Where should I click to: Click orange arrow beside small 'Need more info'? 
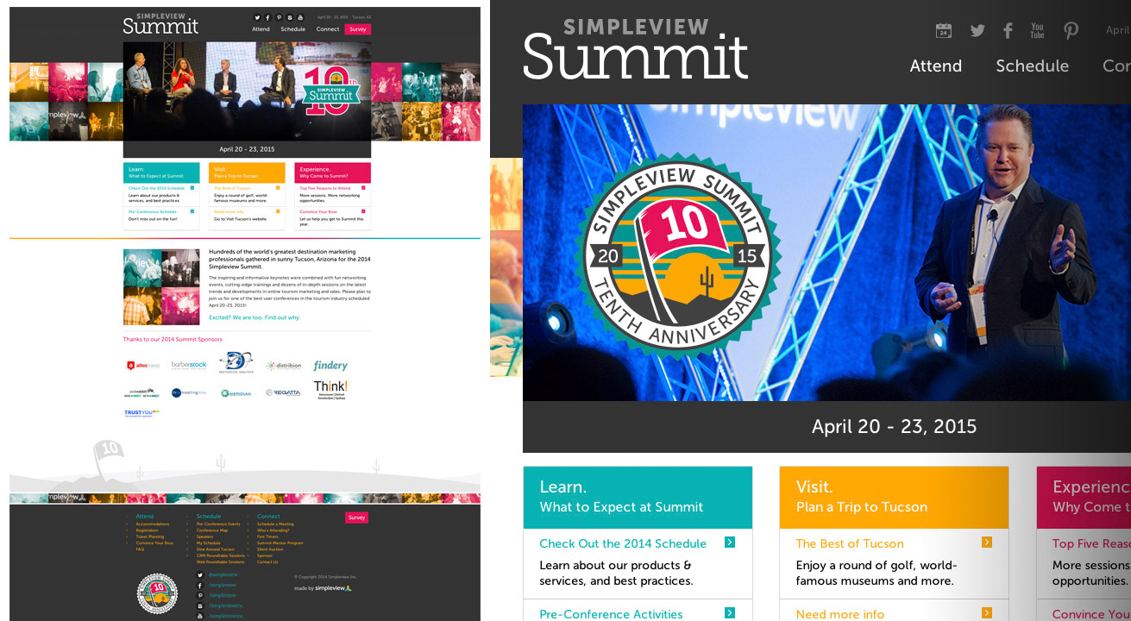[278, 211]
